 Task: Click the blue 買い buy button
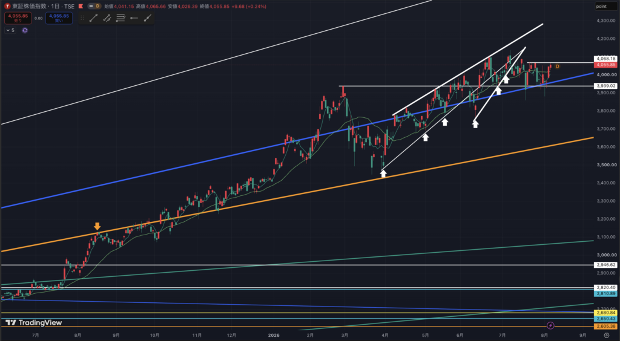point(59,18)
